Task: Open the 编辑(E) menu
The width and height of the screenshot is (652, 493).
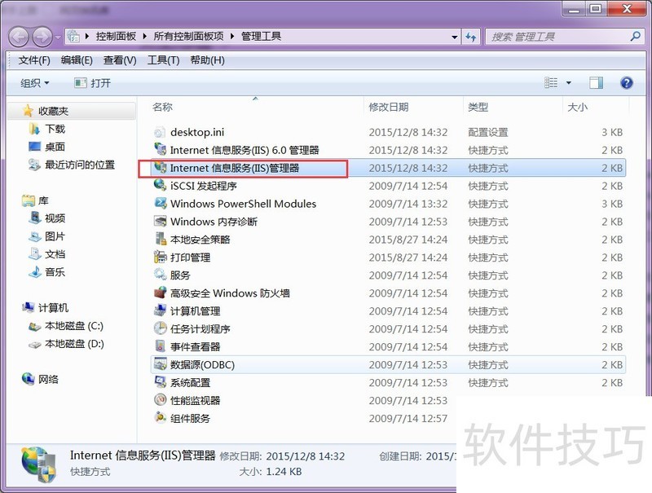Action: (x=77, y=60)
